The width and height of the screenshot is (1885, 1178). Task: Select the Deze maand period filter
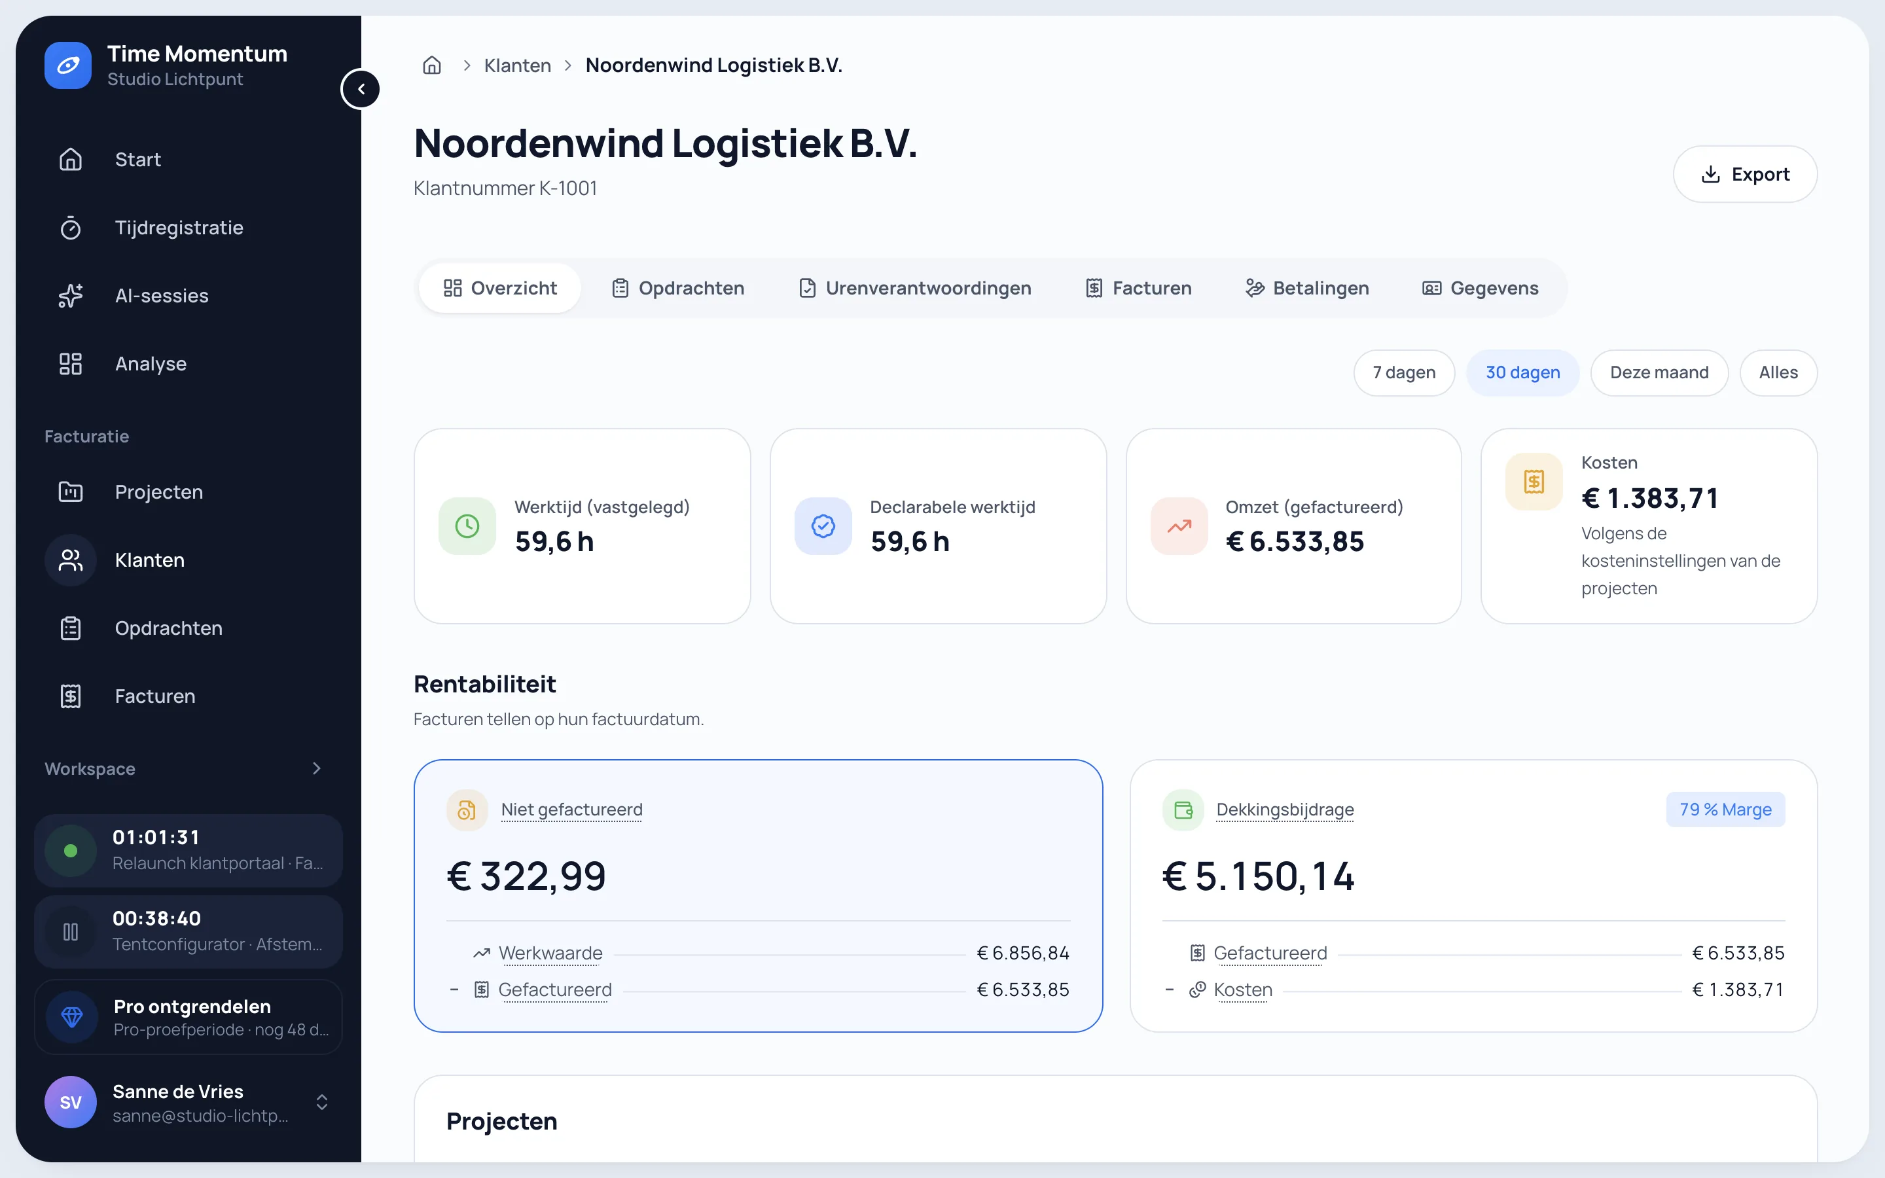pyautogui.click(x=1659, y=372)
